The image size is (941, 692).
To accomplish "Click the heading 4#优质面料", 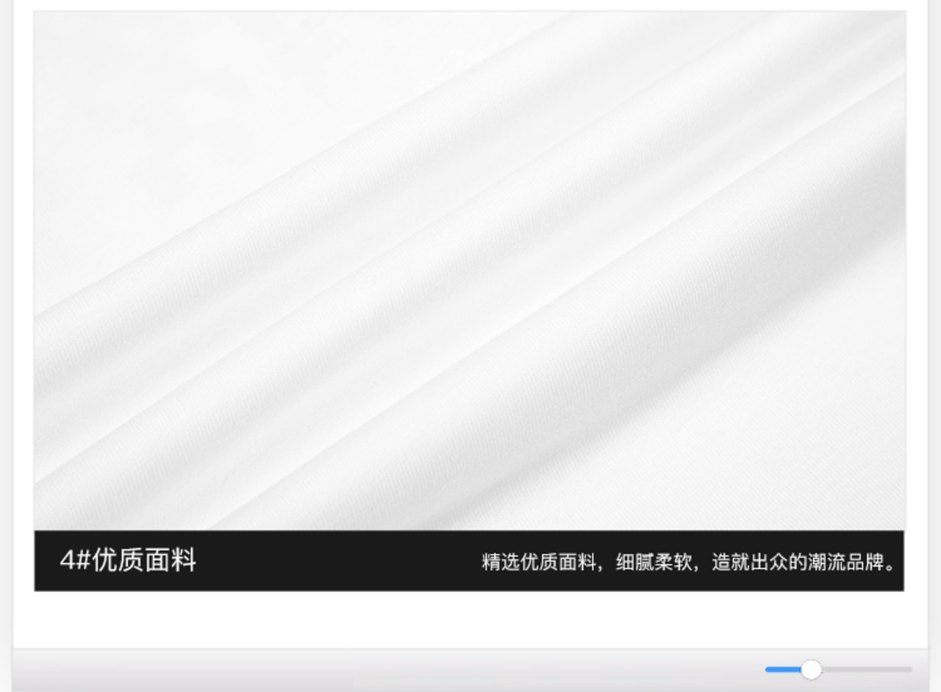I will point(128,561).
